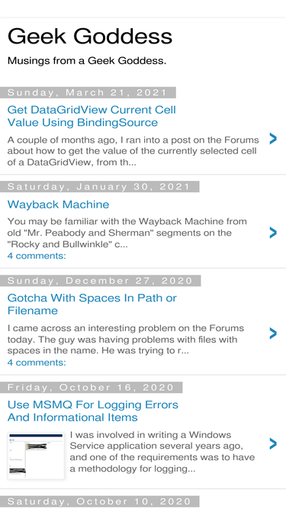Select the Saturday, January 30, 2021 date header
The width and height of the screenshot is (286, 509).
click(100, 187)
